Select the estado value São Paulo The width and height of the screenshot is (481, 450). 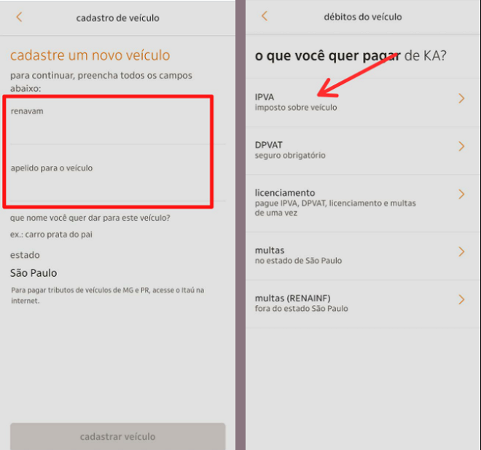coord(34,273)
